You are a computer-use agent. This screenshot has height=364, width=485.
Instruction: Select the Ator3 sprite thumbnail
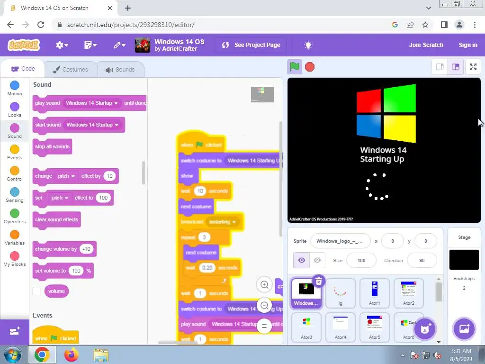point(306,327)
